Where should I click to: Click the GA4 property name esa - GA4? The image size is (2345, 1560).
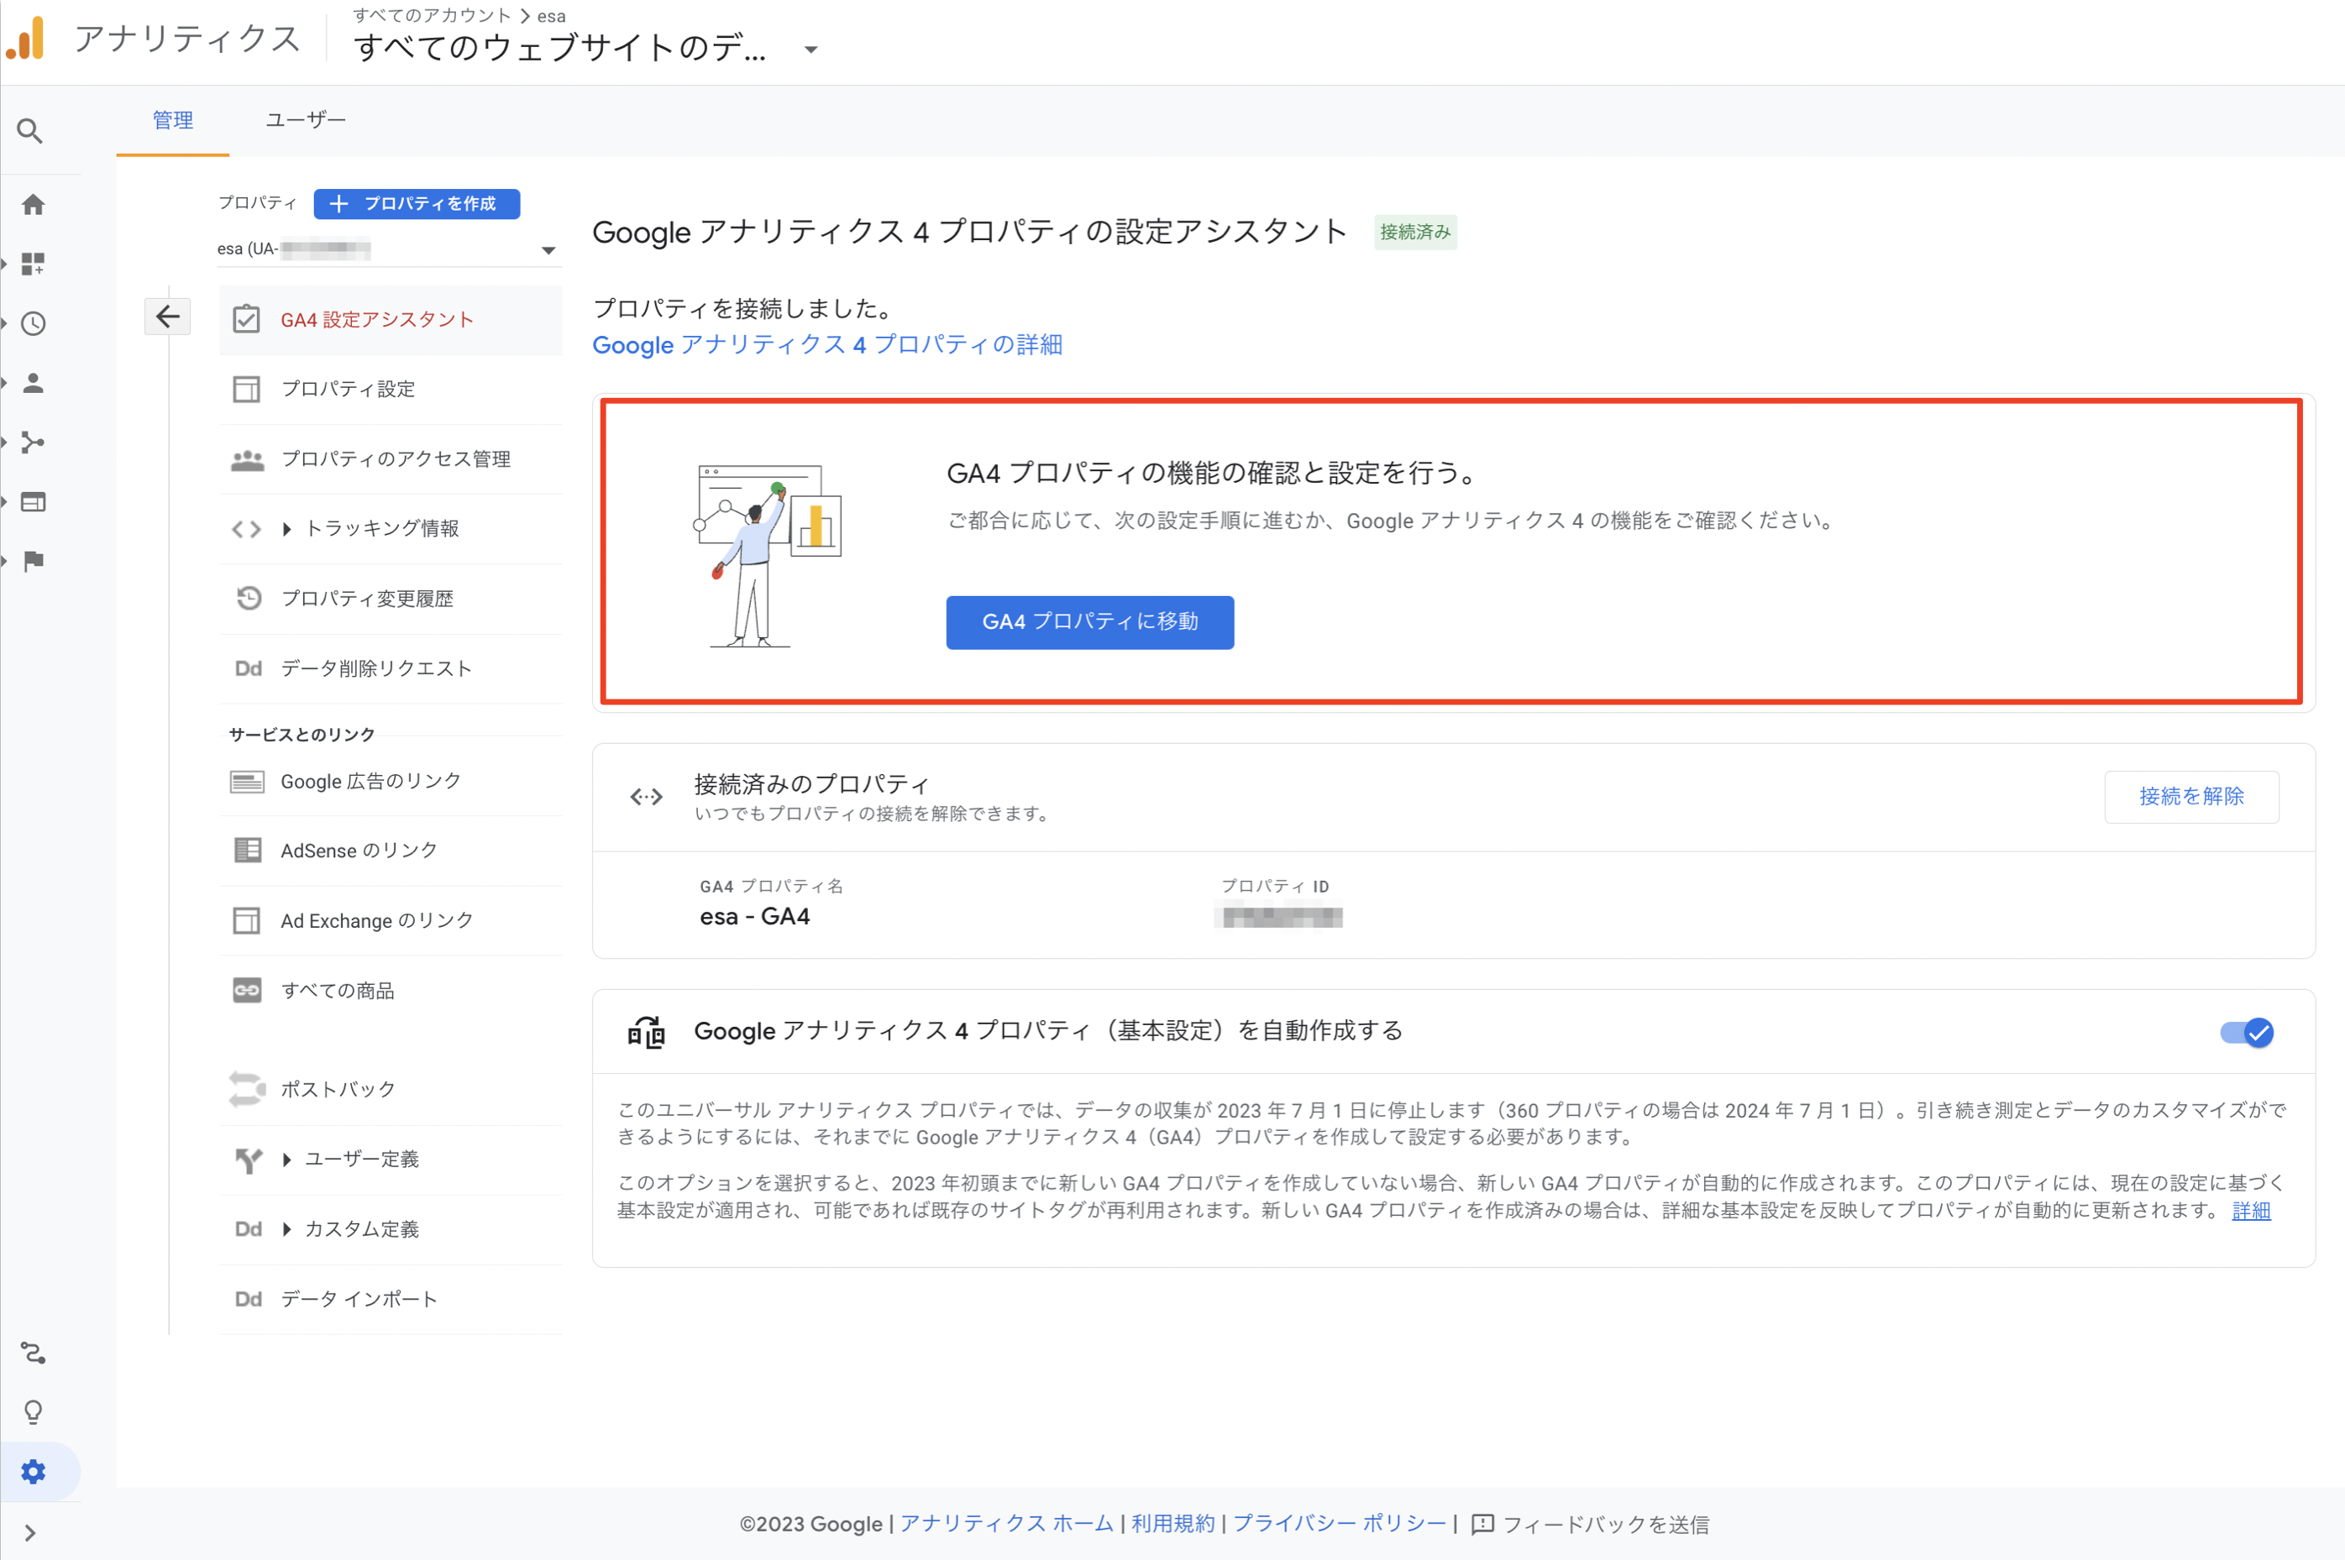[x=754, y=918]
